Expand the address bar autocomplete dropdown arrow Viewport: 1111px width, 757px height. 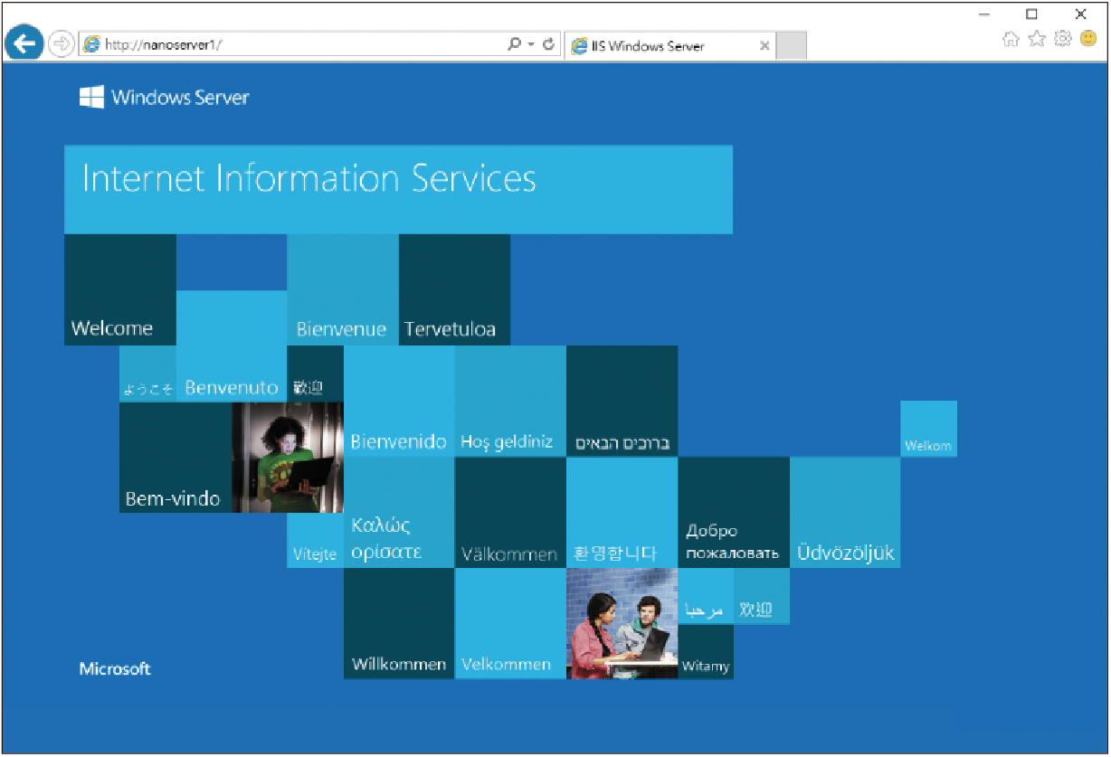tap(531, 44)
